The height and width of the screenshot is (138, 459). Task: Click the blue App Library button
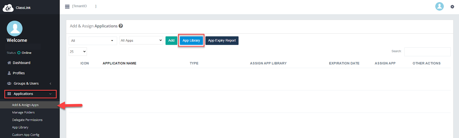pyautogui.click(x=191, y=40)
